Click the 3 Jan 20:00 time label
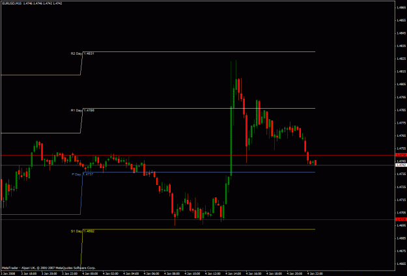Screen dimensions: 407x276 [x=49, y=273]
